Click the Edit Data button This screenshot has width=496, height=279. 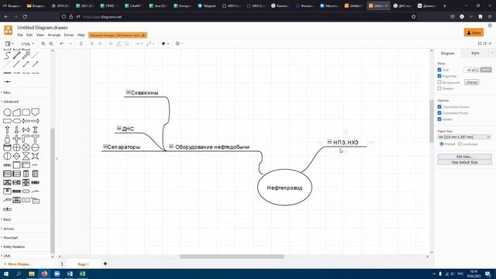(464, 157)
